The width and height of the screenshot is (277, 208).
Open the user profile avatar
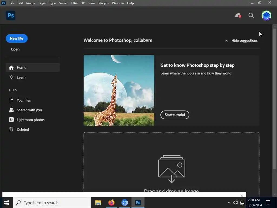[x=266, y=15]
